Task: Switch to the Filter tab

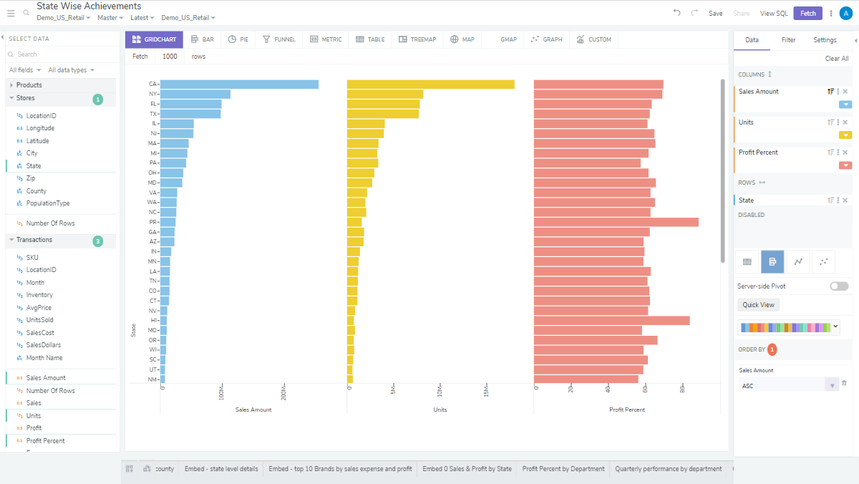Action: (x=788, y=40)
